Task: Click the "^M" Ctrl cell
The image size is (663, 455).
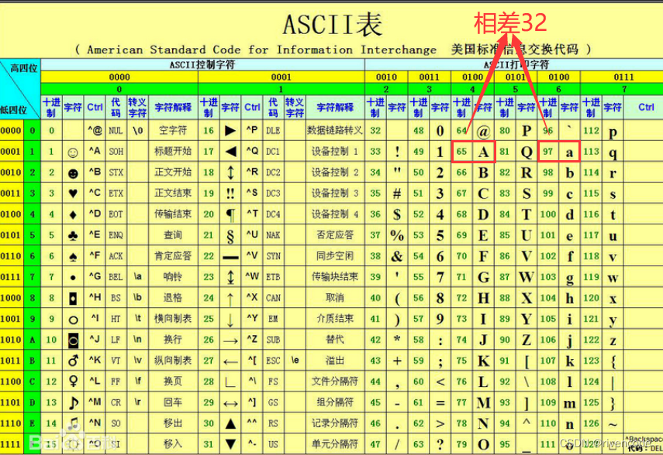Action: pos(95,402)
